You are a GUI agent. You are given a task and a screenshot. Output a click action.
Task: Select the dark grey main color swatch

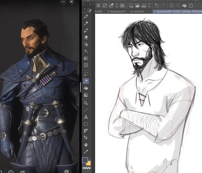click(x=85, y=160)
